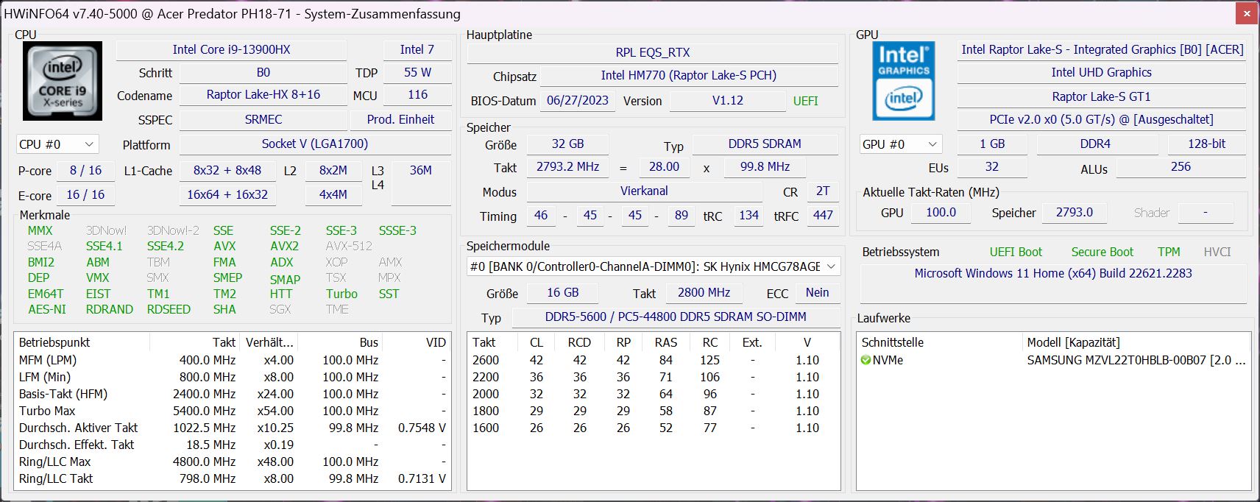This screenshot has height=502, width=1260.
Task: Select the SAMSUNG MZVL22T0HBLB drive entry
Action: click(x=1136, y=360)
